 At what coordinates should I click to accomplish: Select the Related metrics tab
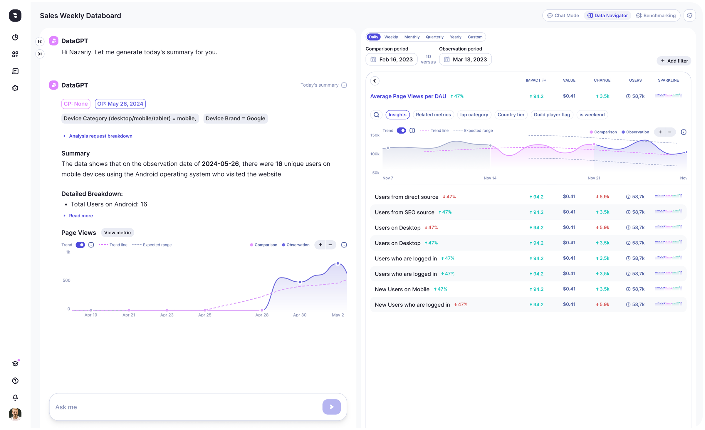pyautogui.click(x=433, y=115)
